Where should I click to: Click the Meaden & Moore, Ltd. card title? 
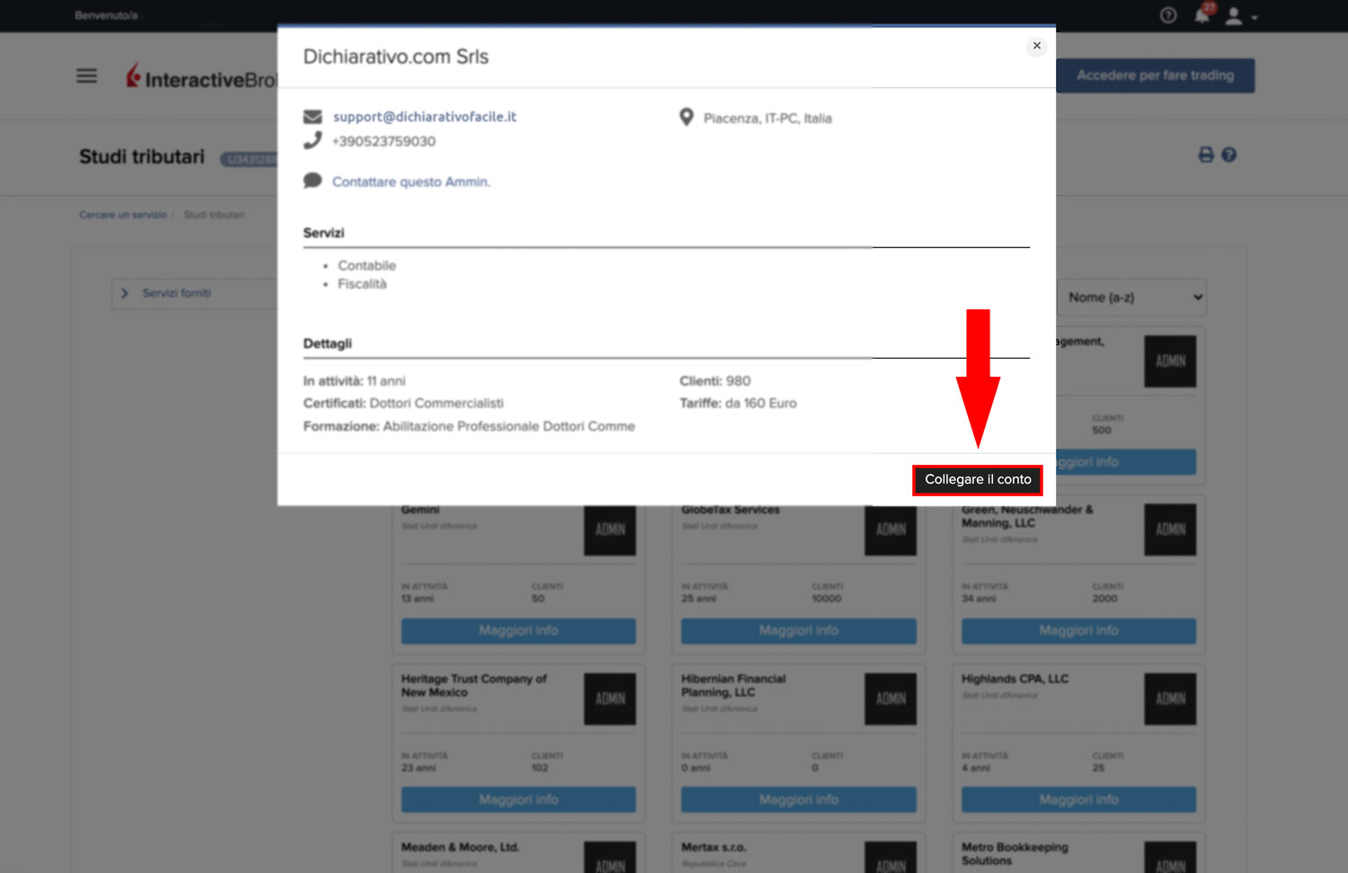tap(460, 847)
